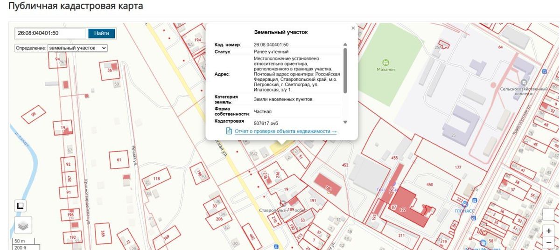Select parcel 211 on the map
560x250 pixels.
pos(401,236)
